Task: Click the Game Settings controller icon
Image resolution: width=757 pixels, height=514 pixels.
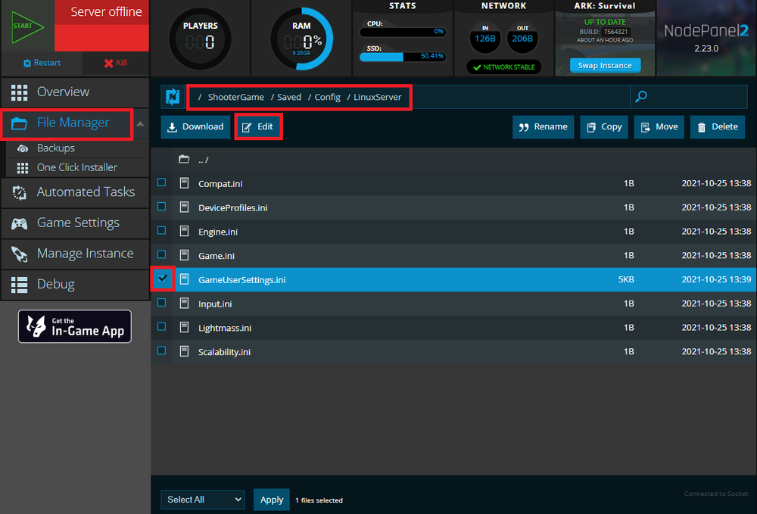Action: (21, 223)
